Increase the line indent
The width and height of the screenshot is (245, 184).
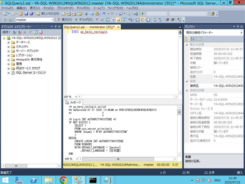[x=173, y=20]
